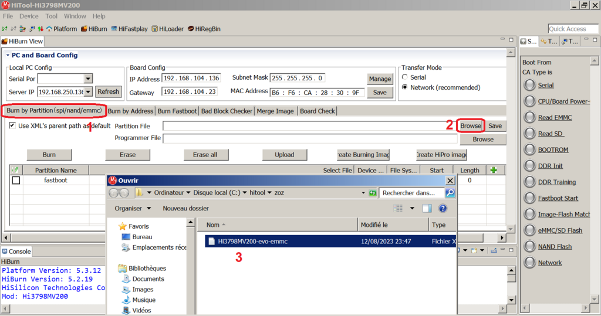This screenshot has height=316, width=601.
Task: Expand the Ordinateur breadcrumb arrow
Action: (188, 193)
